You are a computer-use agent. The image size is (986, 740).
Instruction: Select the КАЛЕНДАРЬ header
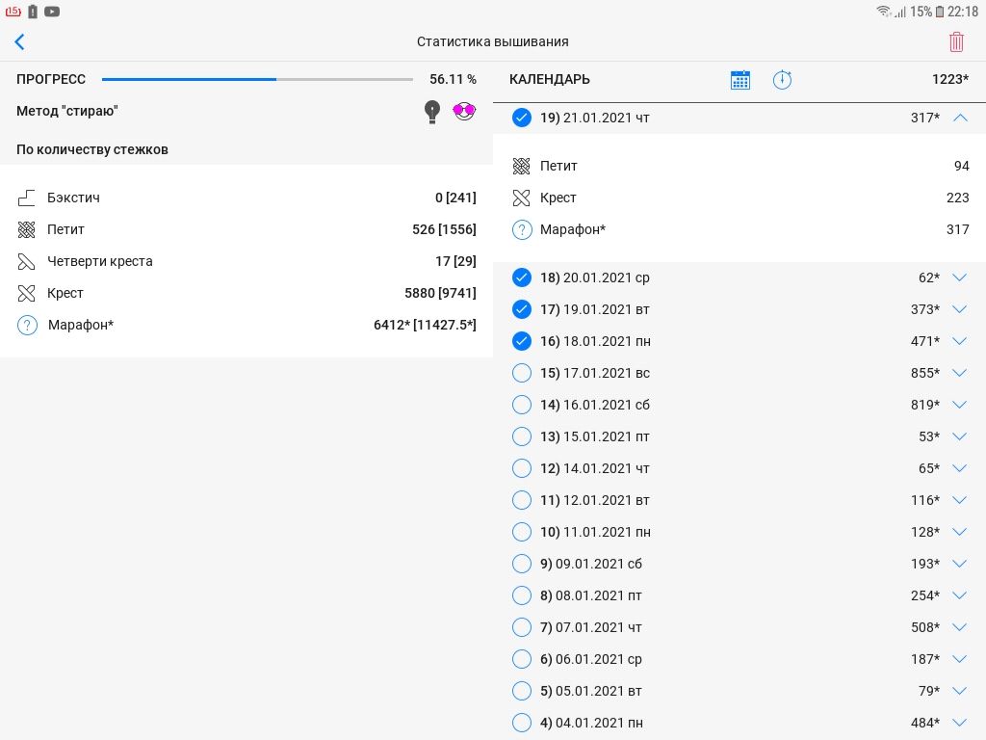pos(550,80)
